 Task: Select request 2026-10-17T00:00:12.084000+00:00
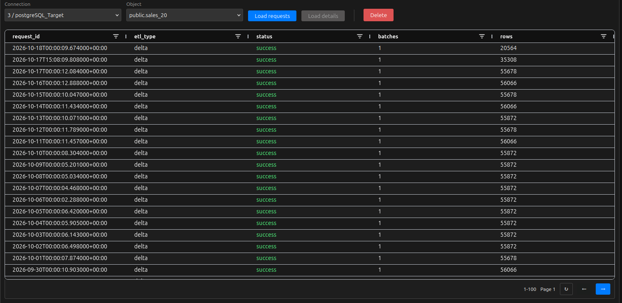[x=310, y=71]
